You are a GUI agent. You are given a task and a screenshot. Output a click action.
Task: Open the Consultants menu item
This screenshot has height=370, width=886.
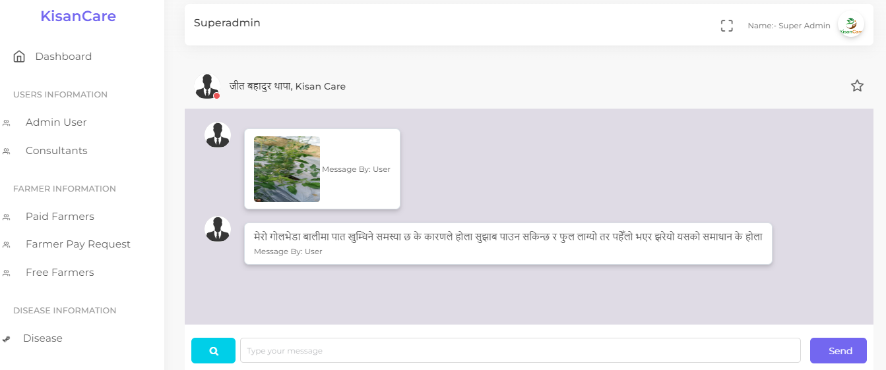pyautogui.click(x=56, y=151)
